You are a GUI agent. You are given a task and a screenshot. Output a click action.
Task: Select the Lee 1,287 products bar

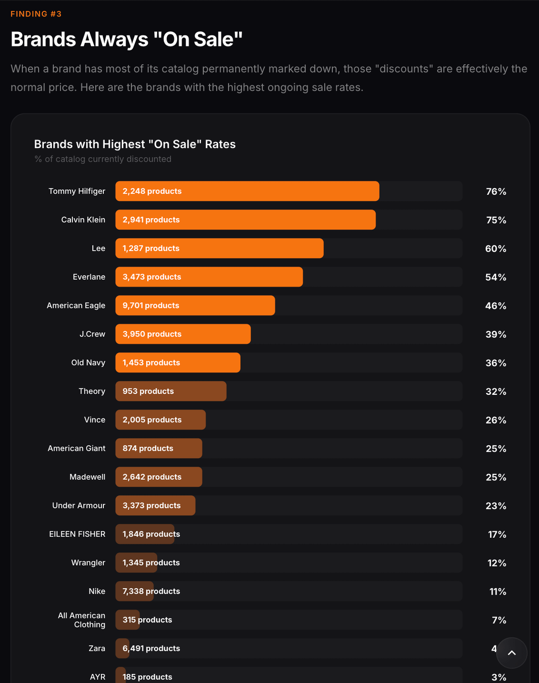click(x=219, y=248)
